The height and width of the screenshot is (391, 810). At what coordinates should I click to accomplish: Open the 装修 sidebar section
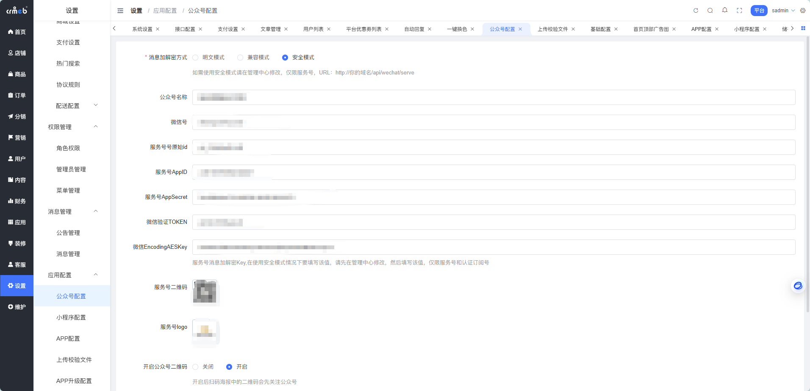[x=17, y=243]
